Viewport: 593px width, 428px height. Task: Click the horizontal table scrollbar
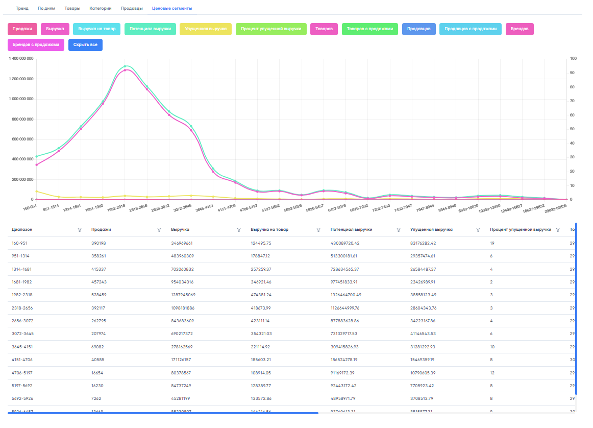coord(163,413)
